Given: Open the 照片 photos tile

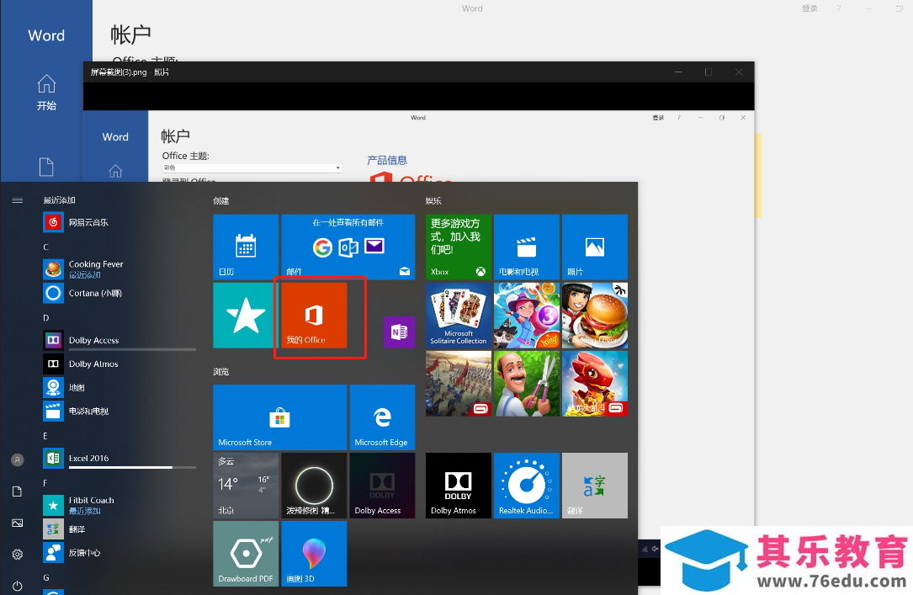Looking at the screenshot, I should tap(594, 247).
